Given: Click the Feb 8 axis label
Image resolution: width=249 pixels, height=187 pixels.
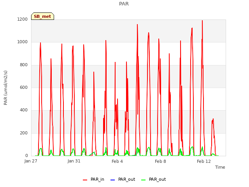Looking at the screenshot, I should (x=160, y=161).
